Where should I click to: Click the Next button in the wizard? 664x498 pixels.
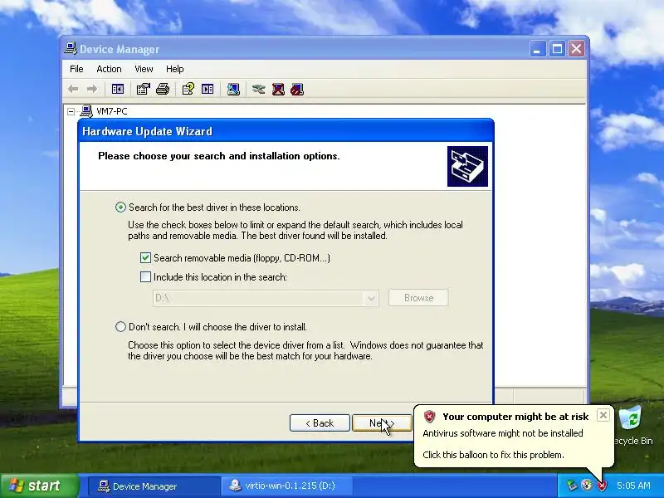tap(382, 423)
